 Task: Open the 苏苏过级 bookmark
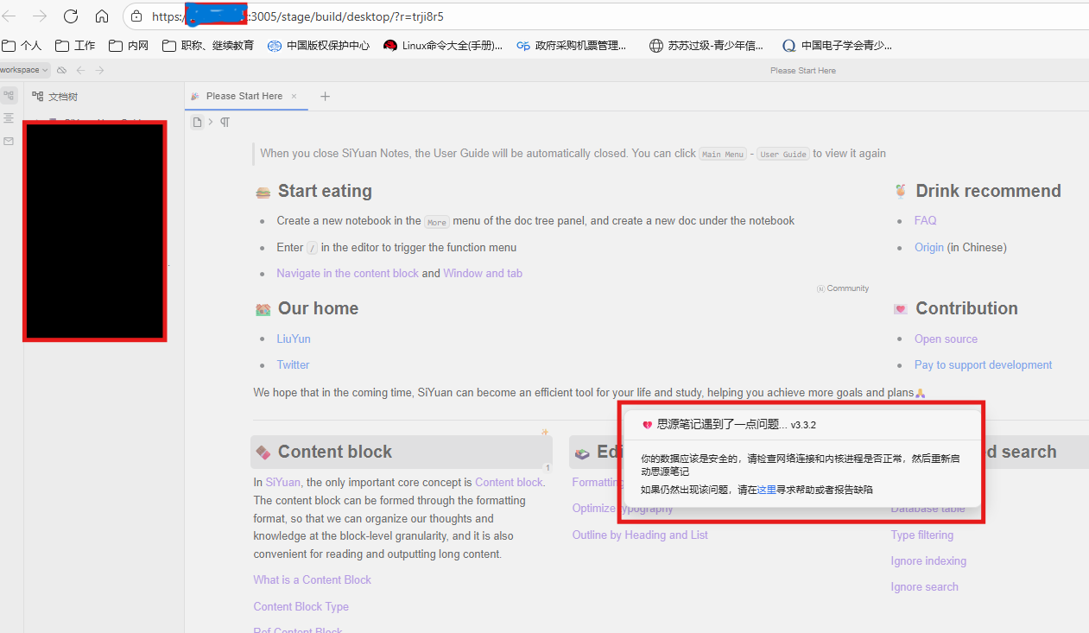coord(706,46)
